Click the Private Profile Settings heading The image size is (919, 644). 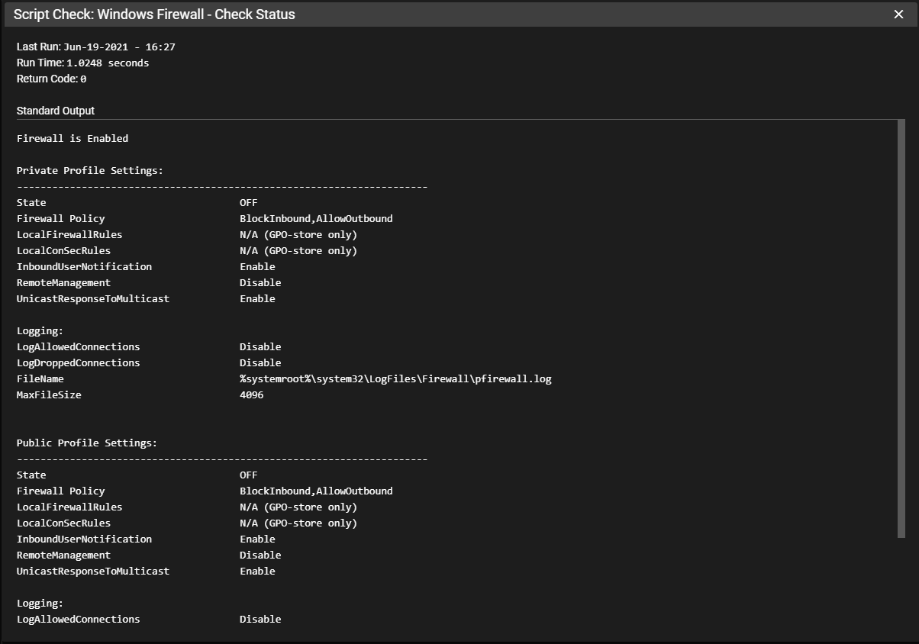tap(90, 171)
